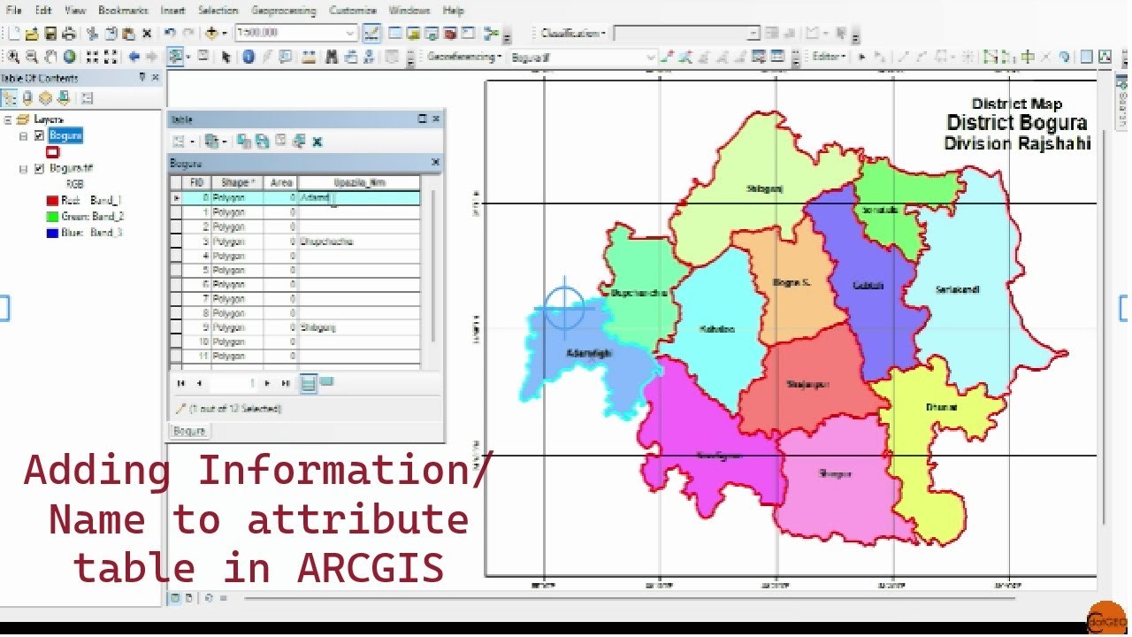Click the Upazila_Nm column header
The height and width of the screenshot is (637, 1132).
[359, 182]
